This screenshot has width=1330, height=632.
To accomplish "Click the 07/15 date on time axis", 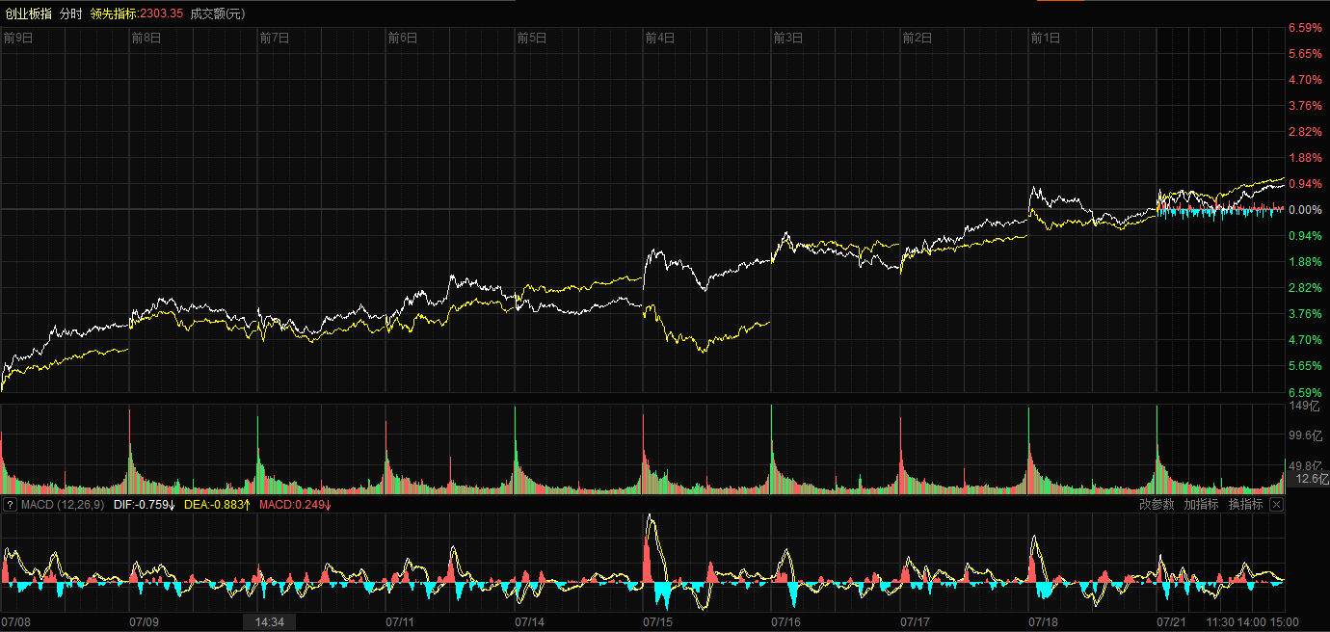I will click(657, 622).
